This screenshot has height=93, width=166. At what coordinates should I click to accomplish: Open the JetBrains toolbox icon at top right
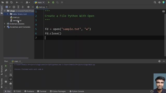tap(164, 2)
